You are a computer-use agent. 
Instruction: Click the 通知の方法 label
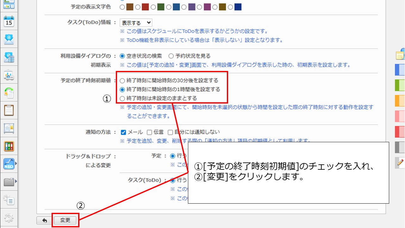98,132
